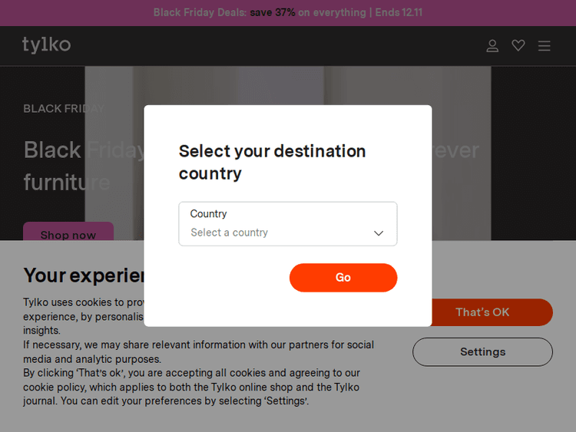The width and height of the screenshot is (576, 432).
Task: Click the BLACK FRIDAY hero label
Action: click(x=63, y=108)
